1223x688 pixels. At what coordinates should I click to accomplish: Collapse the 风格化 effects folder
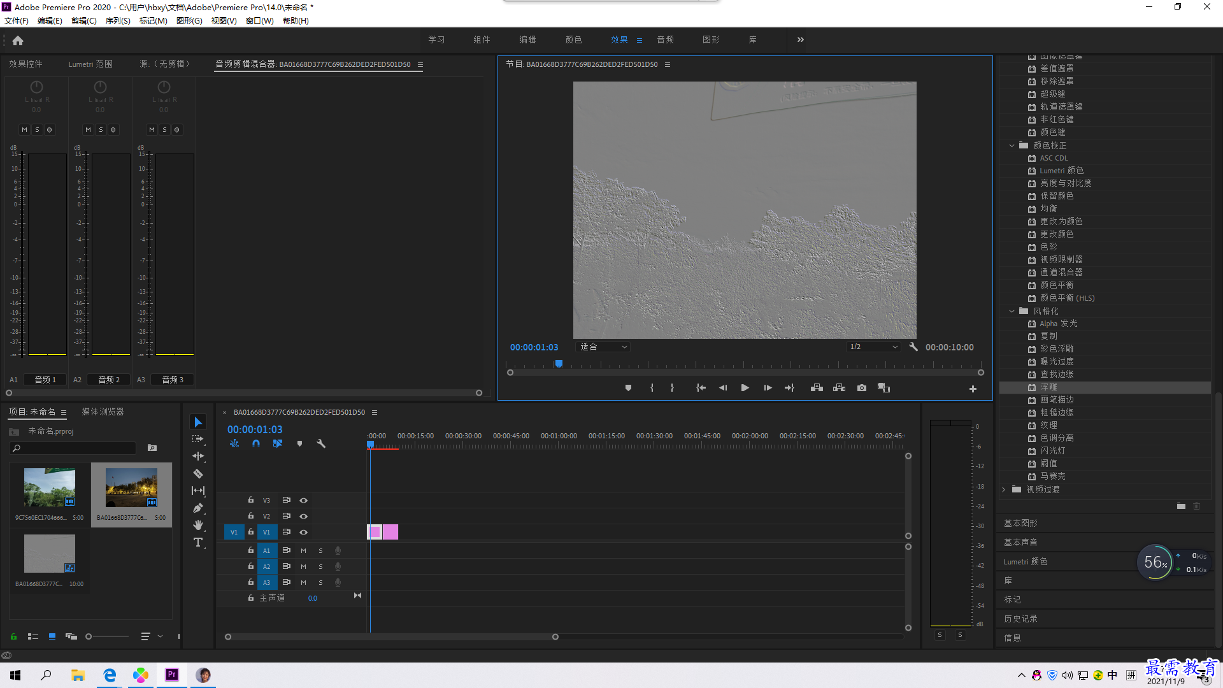1012,312
